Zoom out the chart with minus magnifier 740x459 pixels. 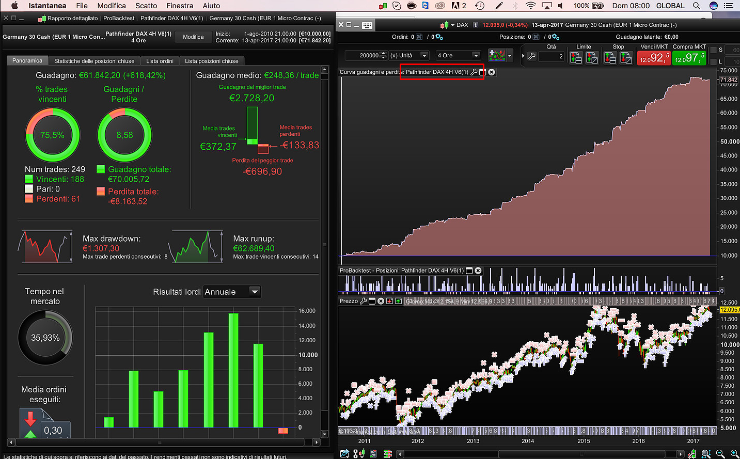(720, 454)
